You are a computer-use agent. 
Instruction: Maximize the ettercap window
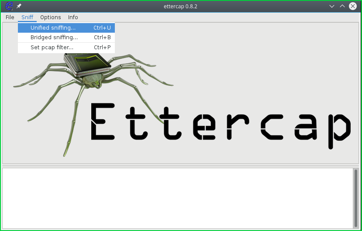coord(342,6)
